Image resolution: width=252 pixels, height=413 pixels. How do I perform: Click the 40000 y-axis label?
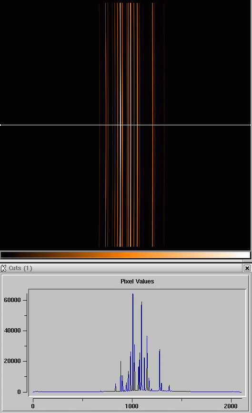click(x=12, y=331)
